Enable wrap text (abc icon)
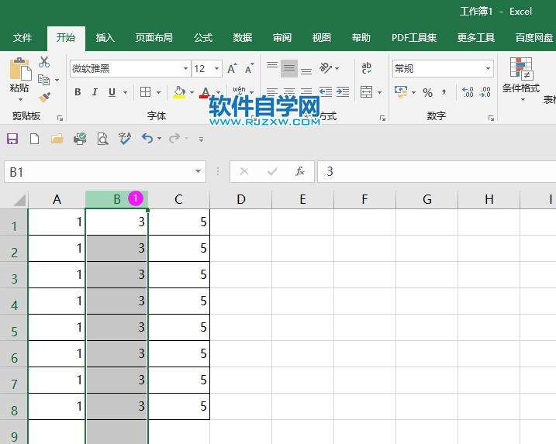Screen dimensions: 556x444 point(366,67)
